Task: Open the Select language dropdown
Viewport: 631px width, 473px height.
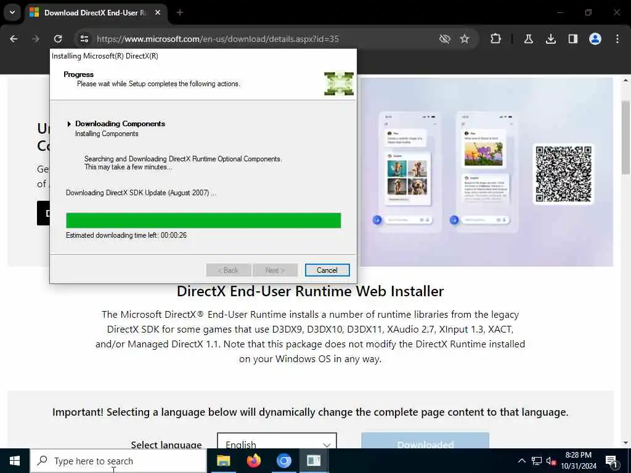Action: 277,441
